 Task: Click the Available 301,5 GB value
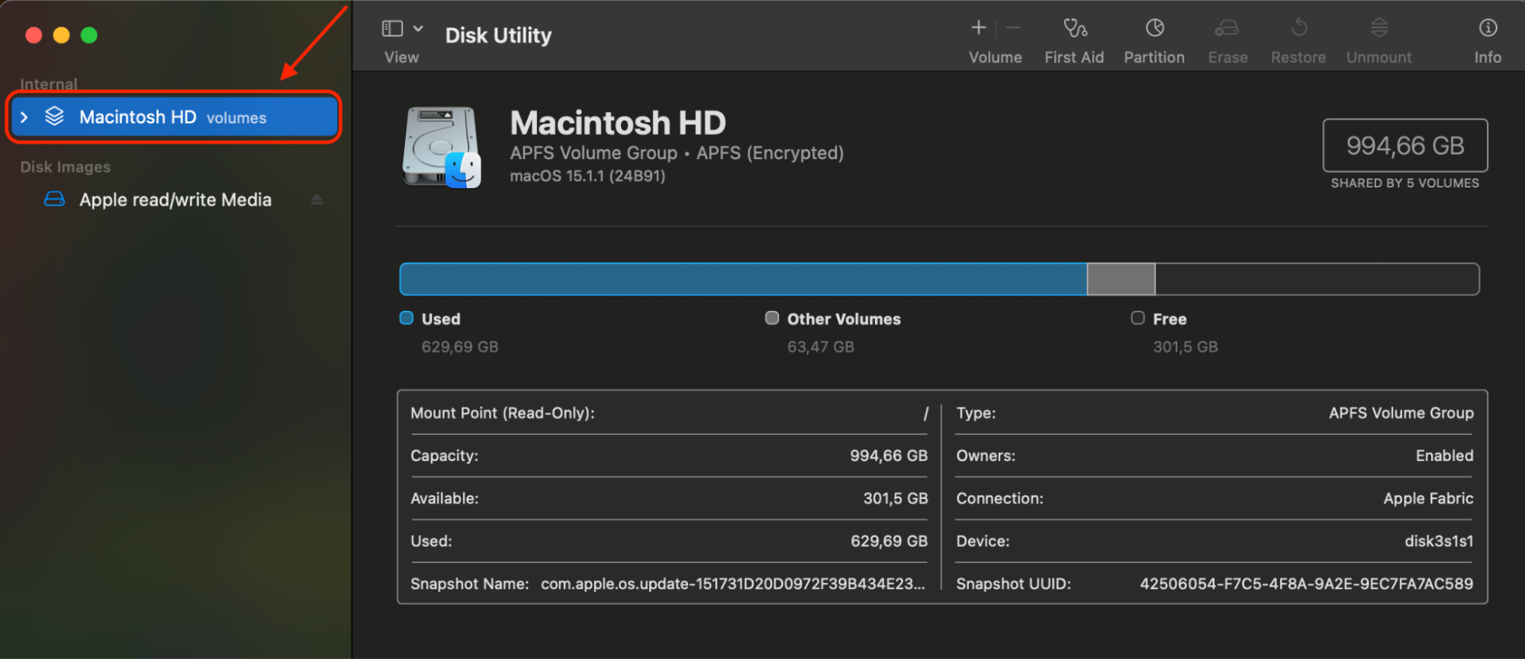click(x=895, y=499)
